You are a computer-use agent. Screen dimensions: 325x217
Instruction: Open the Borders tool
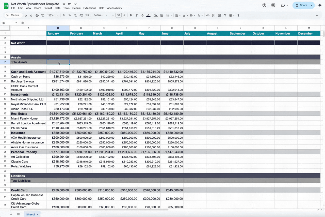162,15
